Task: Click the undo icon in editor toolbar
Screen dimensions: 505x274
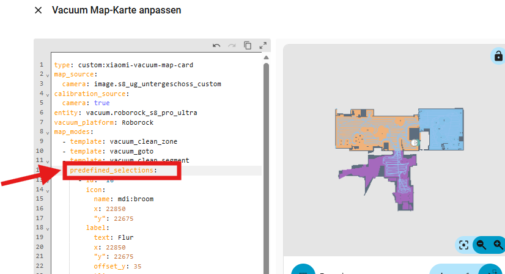Action: click(216, 45)
